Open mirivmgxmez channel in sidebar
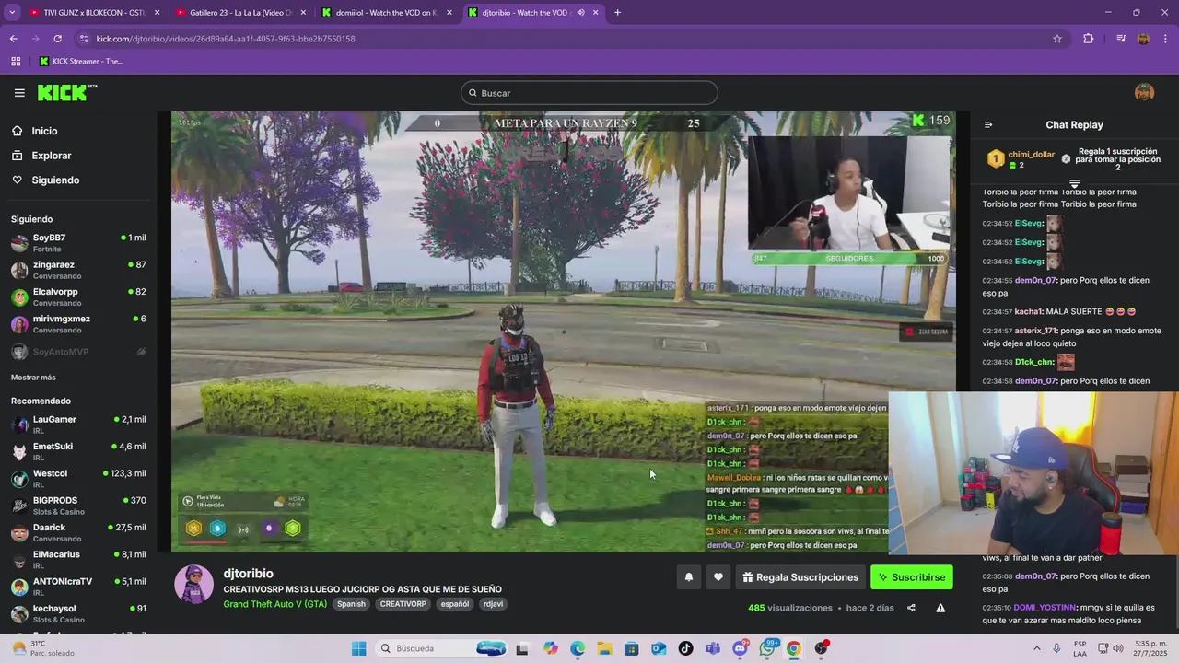 [78, 324]
